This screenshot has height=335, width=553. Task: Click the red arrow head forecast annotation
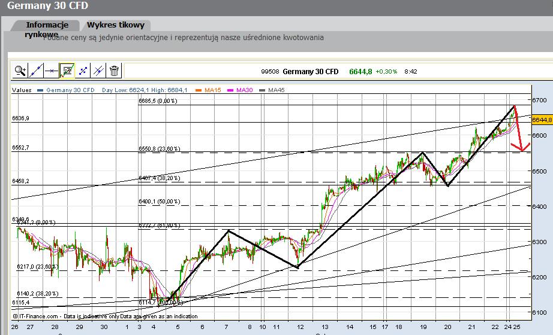[521, 147]
